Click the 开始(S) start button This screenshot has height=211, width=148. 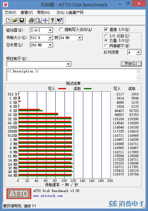(131, 64)
